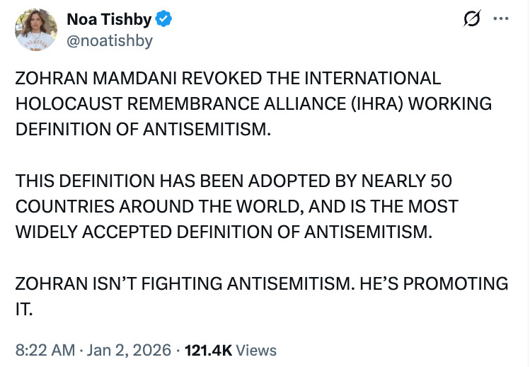Viewport: 530px width, 367px height.
Task: Click the line DEFINITION OF ANTISEMITISM.
Action: click(143, 128)
